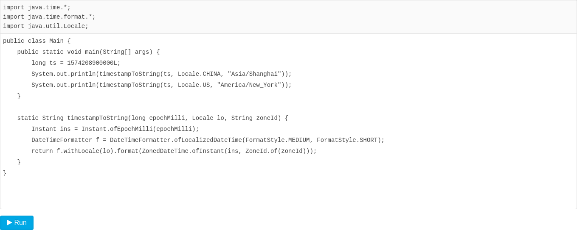Click the timestampToString method declaration line
577x230 pixels.
coord(153,118)
